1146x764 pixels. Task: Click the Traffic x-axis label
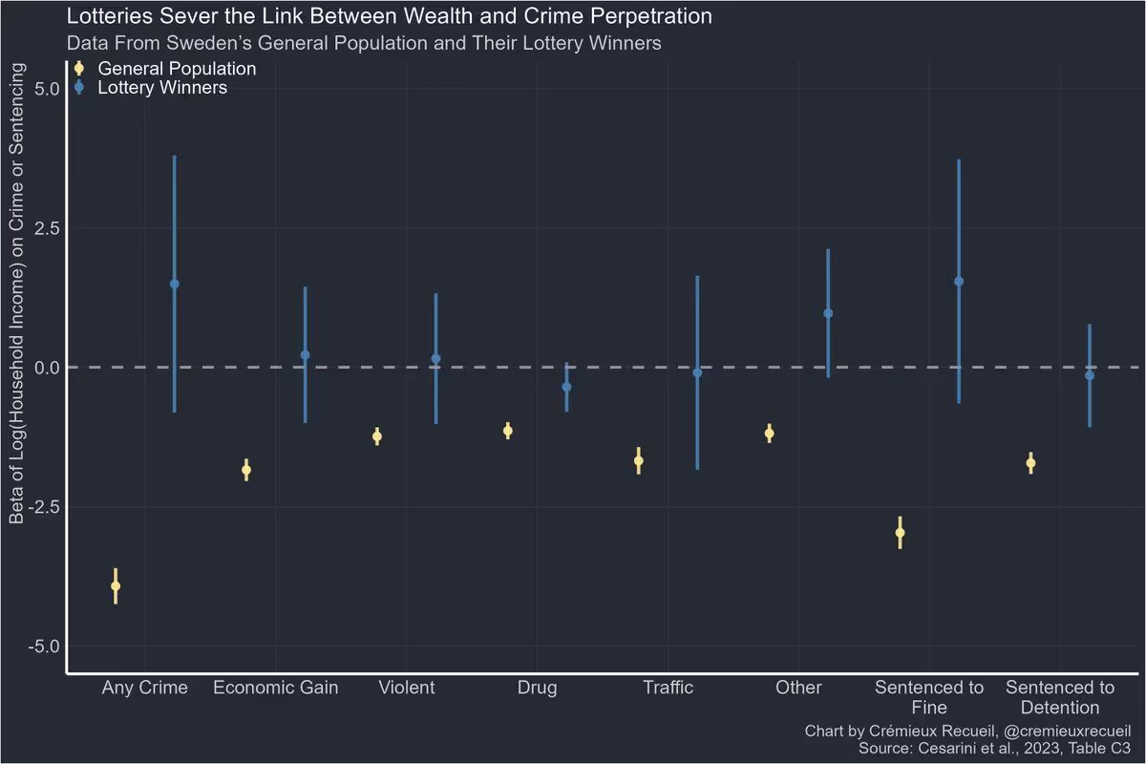coord(668,688)
